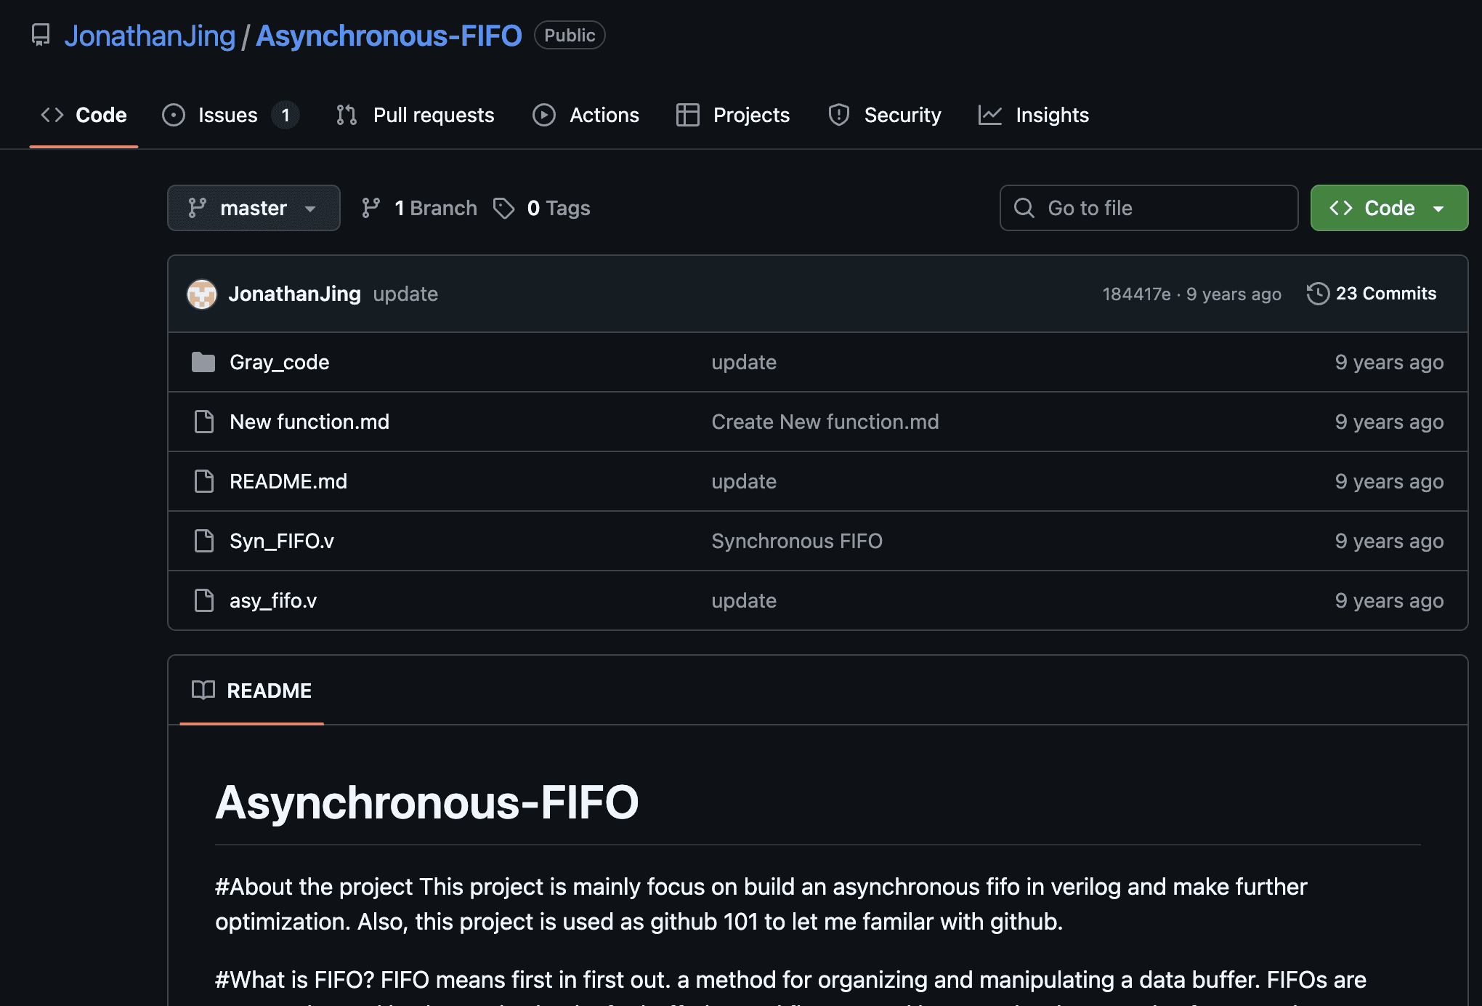Click the README book icon
Image resolution: width=1482 pixels, height=1006 pixels.
(x=203, y=690)
